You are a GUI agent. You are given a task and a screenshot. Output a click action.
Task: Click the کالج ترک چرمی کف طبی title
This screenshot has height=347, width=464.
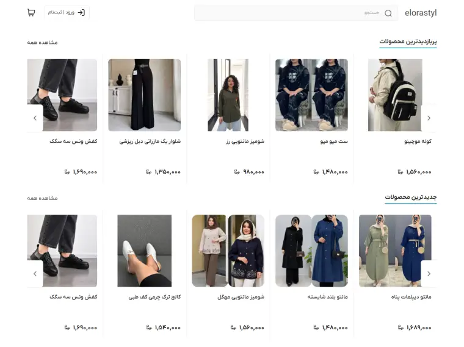pyautogui.click(x=154, y=297)
